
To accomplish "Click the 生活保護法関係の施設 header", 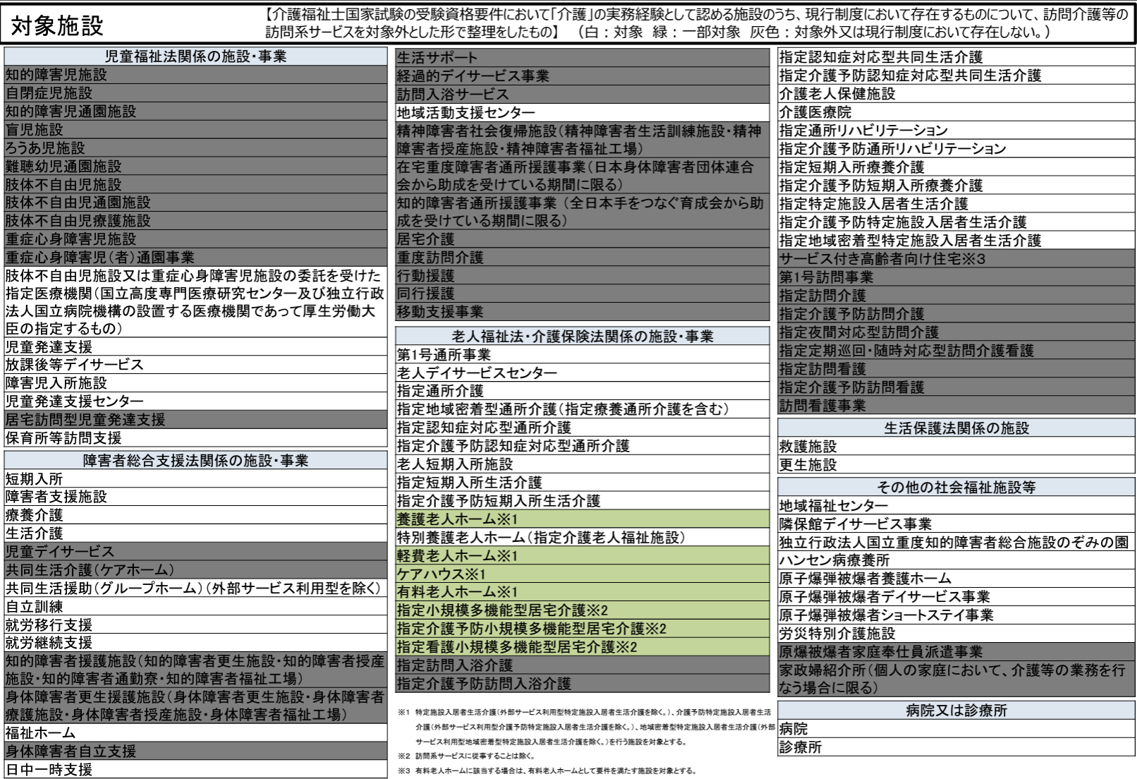I will tap(956, 428).
